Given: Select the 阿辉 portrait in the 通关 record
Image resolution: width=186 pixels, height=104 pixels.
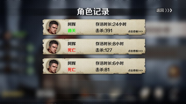Looking at the screenshot, I should pyautogui.click(x=53, y=27).
